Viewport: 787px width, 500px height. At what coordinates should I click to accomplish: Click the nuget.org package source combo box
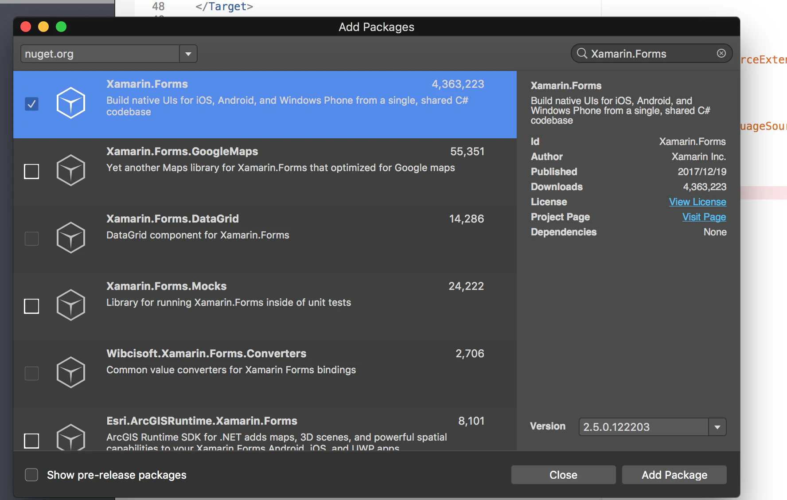(109, 54)
